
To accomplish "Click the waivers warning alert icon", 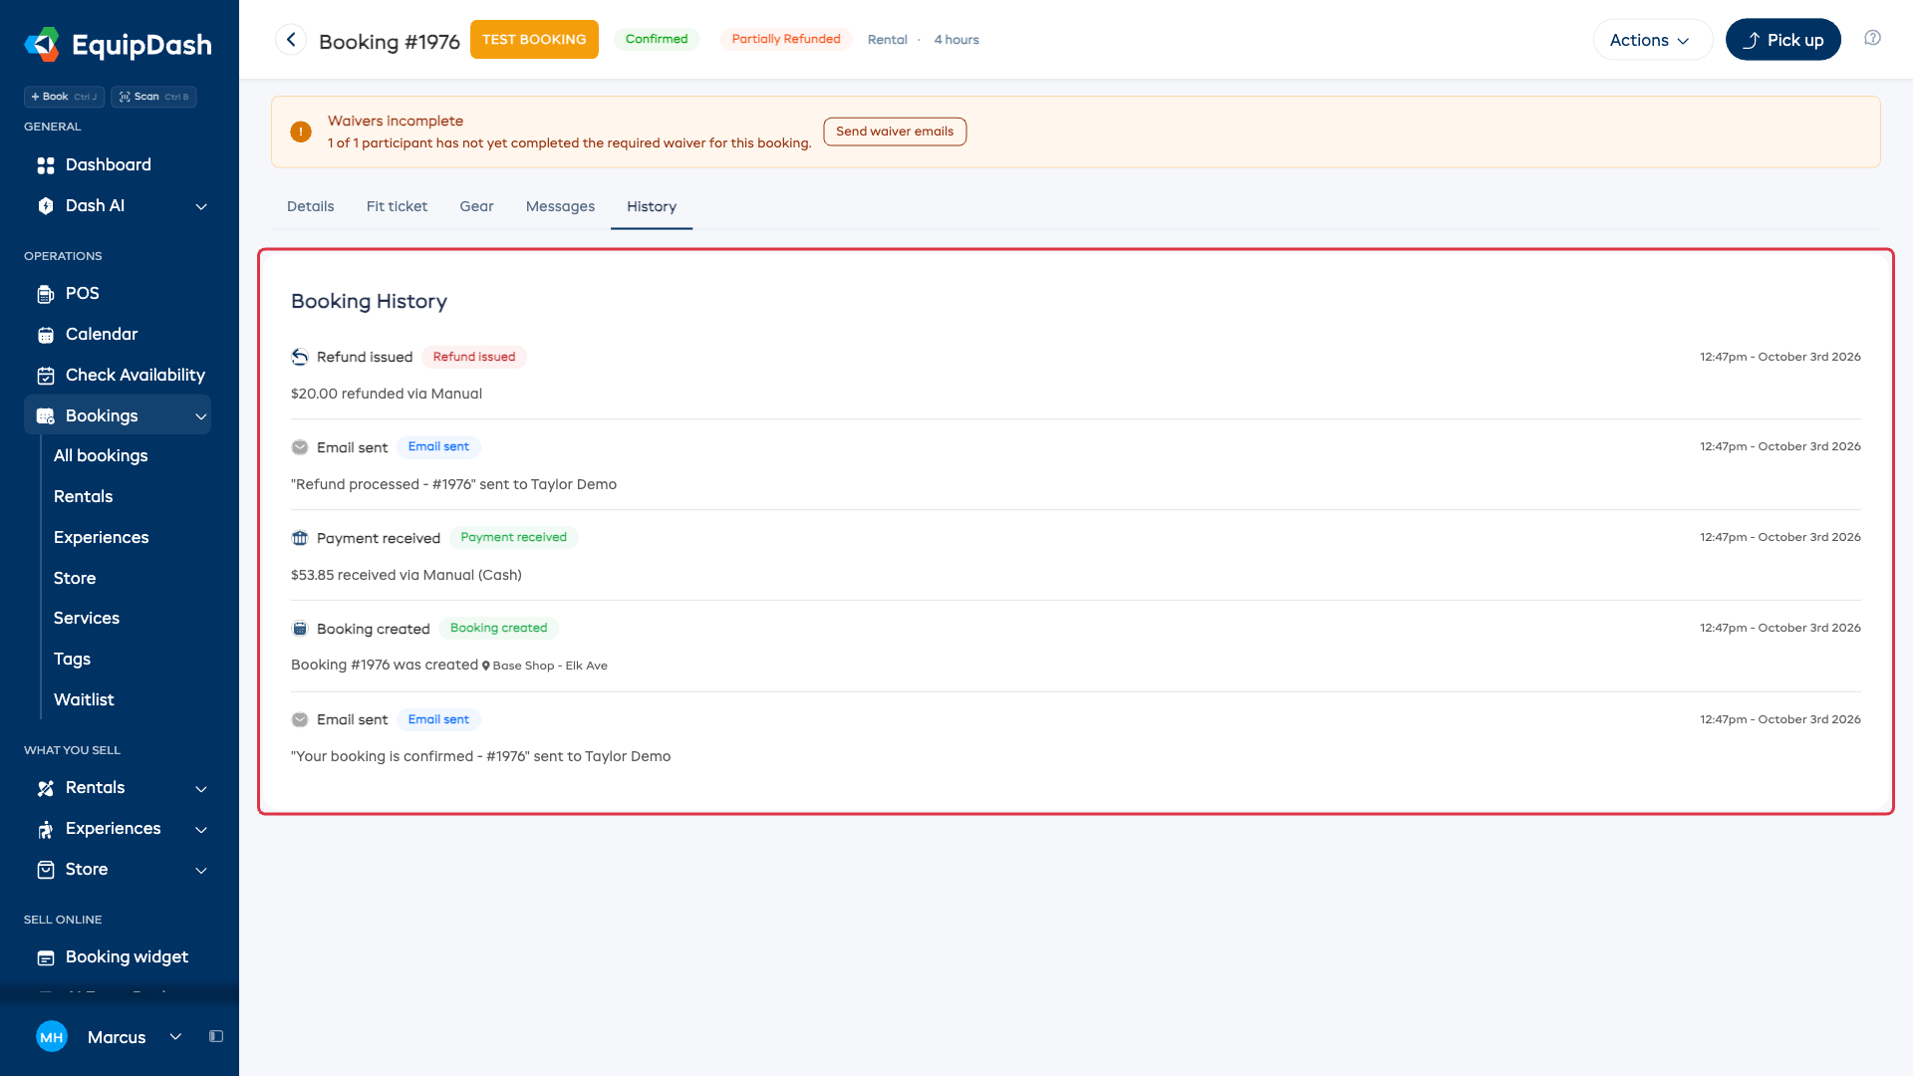I will [x=301, y=132].
